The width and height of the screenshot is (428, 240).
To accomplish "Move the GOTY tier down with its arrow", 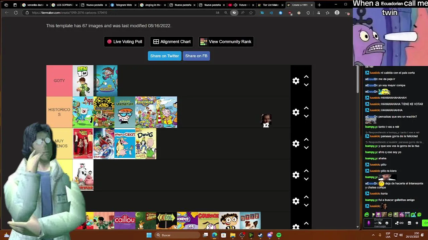I will tap(306, 85).
